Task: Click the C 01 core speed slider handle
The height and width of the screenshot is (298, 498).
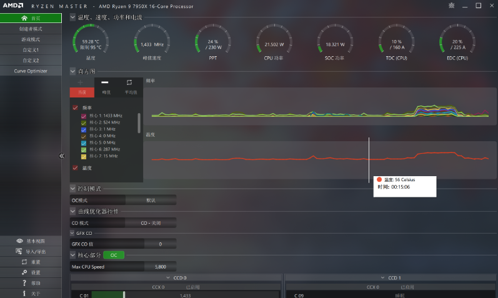Action: tap(124, 295)
